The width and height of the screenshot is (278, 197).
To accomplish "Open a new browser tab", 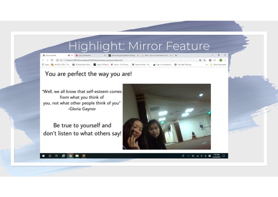I will (x=176, y=55).
